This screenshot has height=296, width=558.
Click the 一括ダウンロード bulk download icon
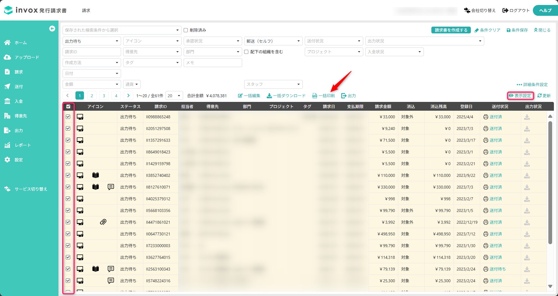click(269, 96)
